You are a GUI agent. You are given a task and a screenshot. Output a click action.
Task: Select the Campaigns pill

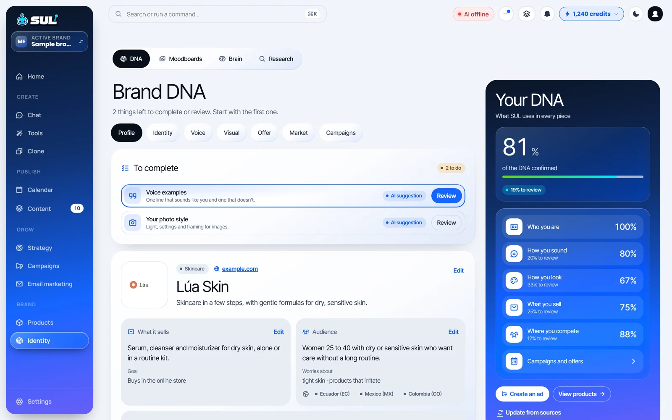pyautogui.click(x=341, y=133)
